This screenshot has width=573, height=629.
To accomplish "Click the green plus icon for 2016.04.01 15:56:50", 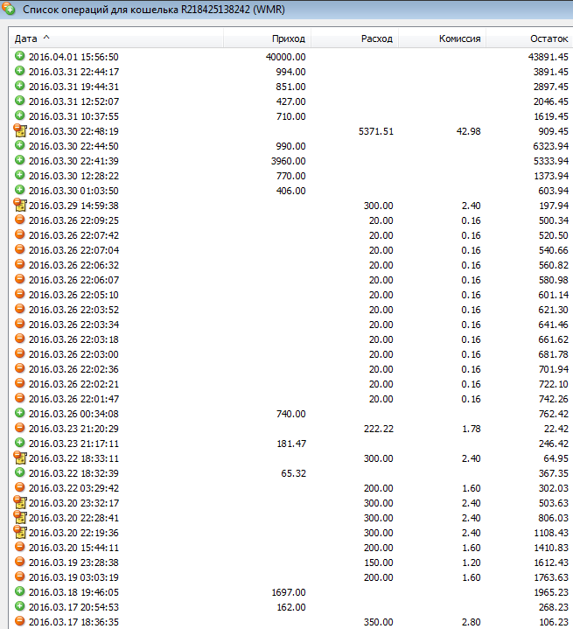I will (19, 56).
